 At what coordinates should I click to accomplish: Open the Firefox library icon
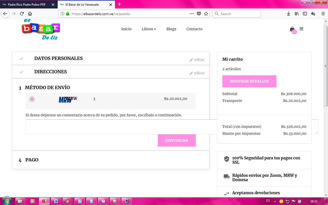[x=296, y=13]
